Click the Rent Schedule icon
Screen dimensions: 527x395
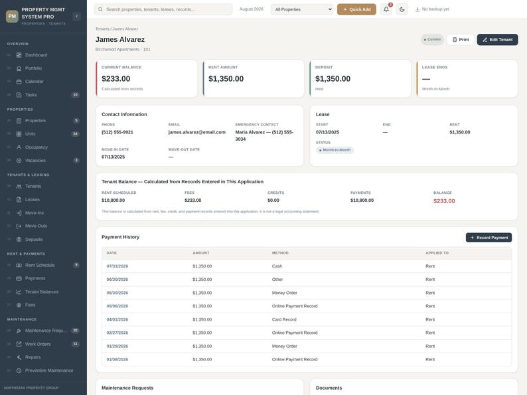tap(19, 266)
